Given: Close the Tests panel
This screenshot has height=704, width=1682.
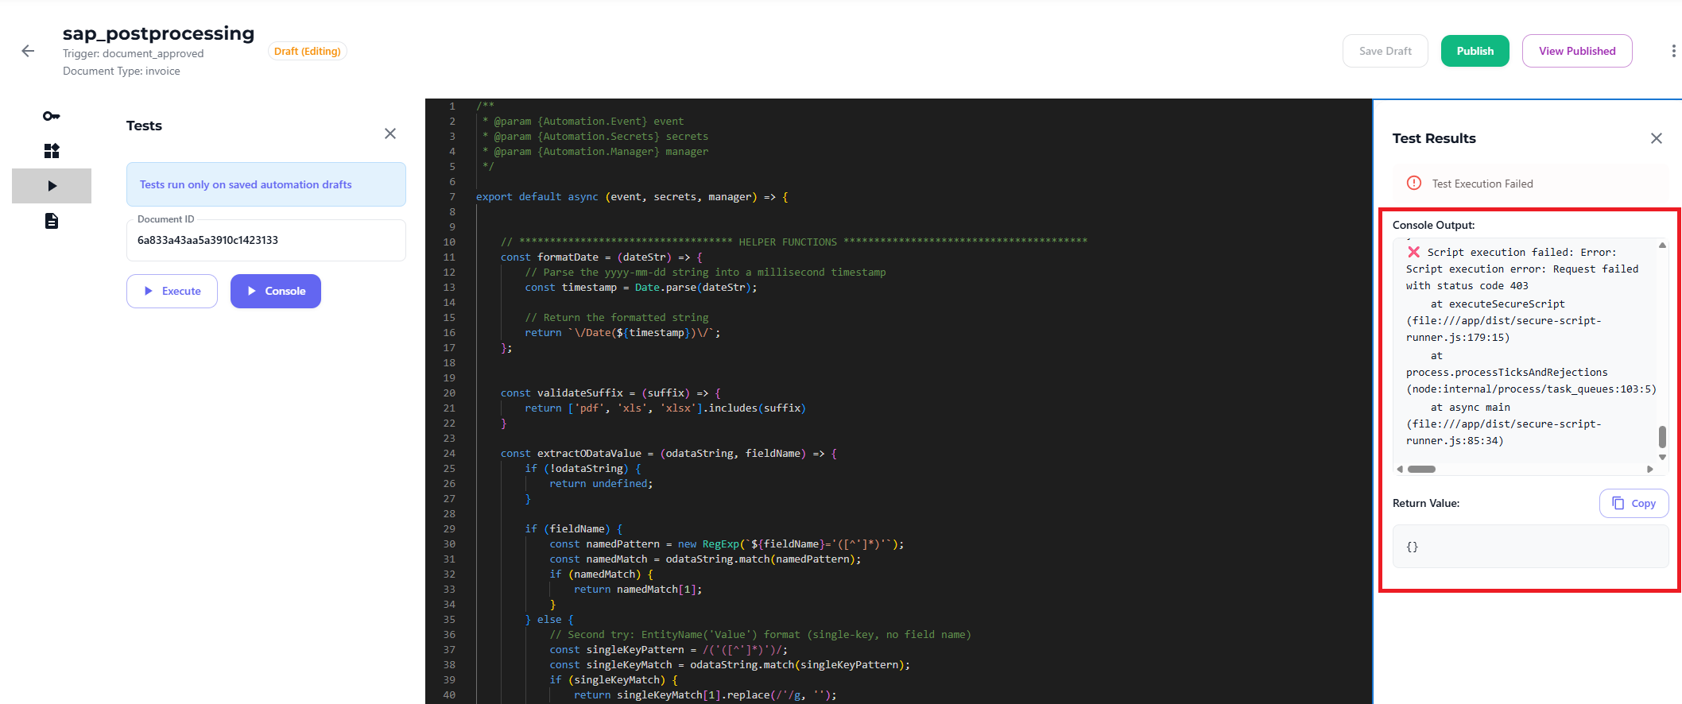Looking at the screenshot, I should coord(390,133).
